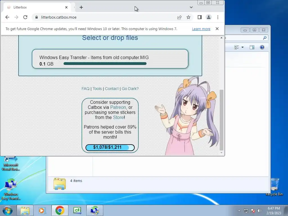Open the Tools link
288x216 pixels.
pos(97,89)
